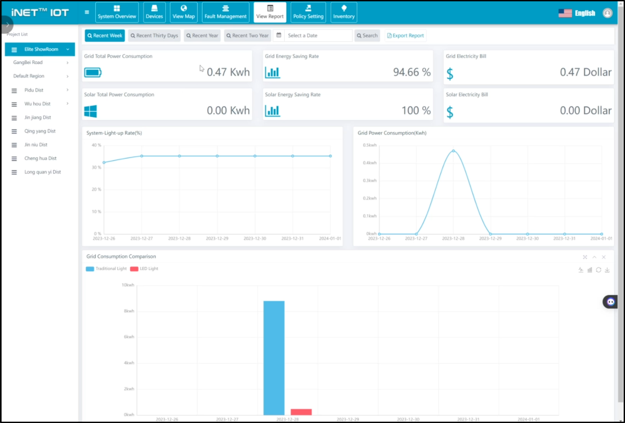Switch comparison chart to bar view
The width and height of the screenshot is (625, 423).
click(590, 270)
